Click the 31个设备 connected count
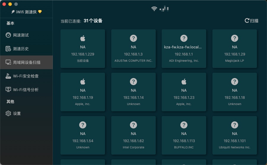The width and height of the screenshot is (267, 165). (x=93, y=21)
